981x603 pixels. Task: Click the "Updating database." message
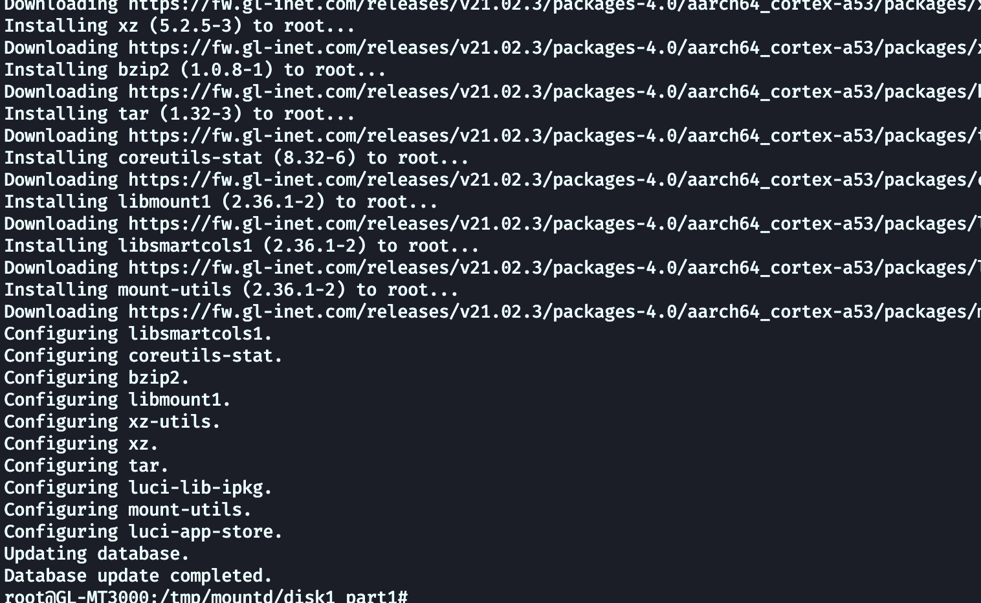click(96, 554)
